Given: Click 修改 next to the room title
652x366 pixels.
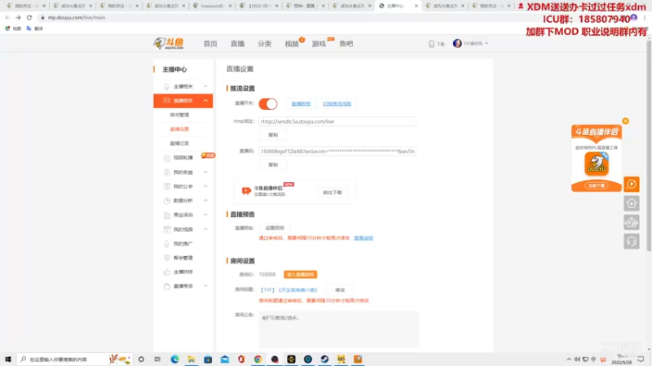Looking at the screenshot, I should click(340, 290).
